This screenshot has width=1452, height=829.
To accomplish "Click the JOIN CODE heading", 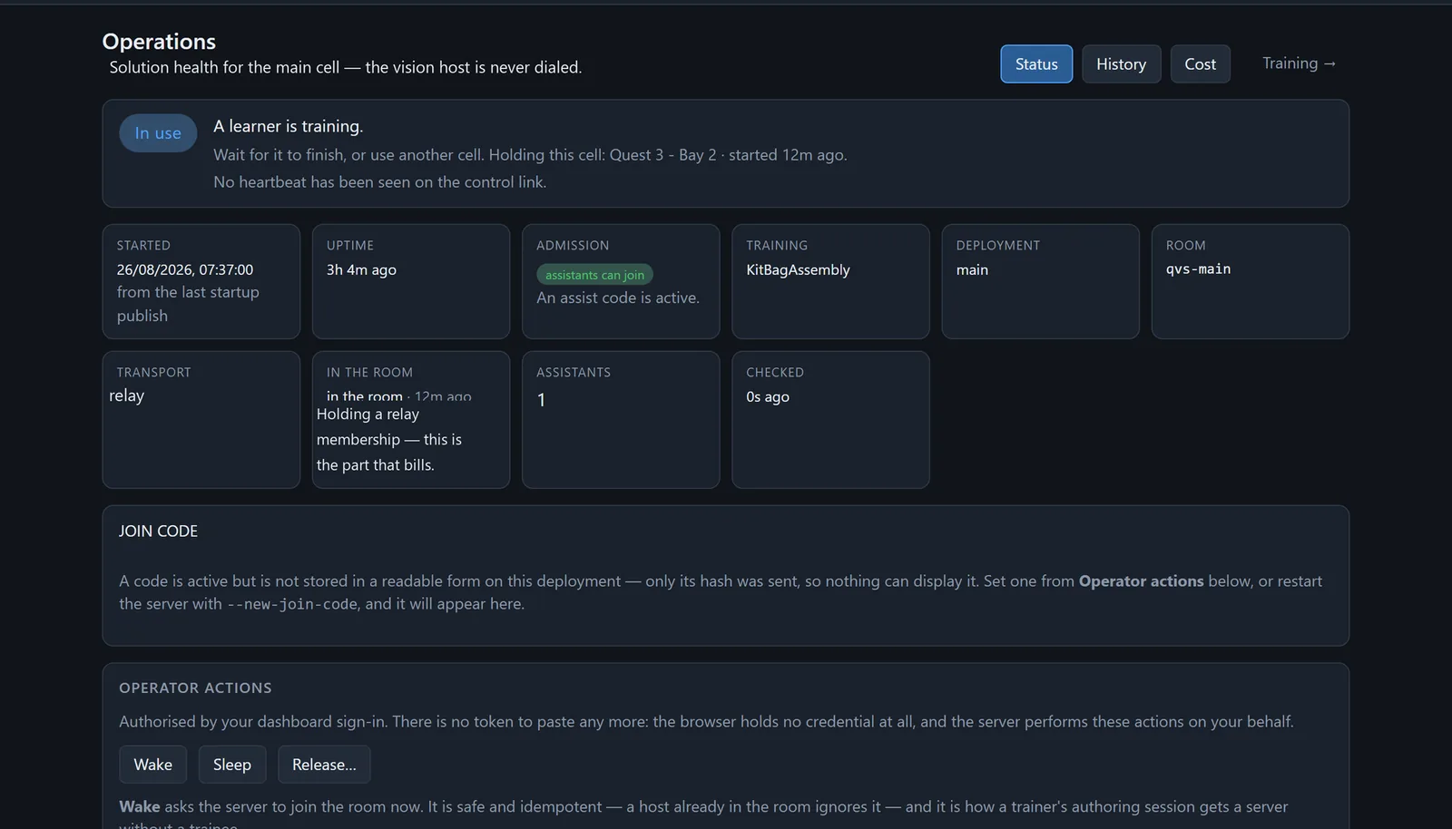I will click(158, 532).
